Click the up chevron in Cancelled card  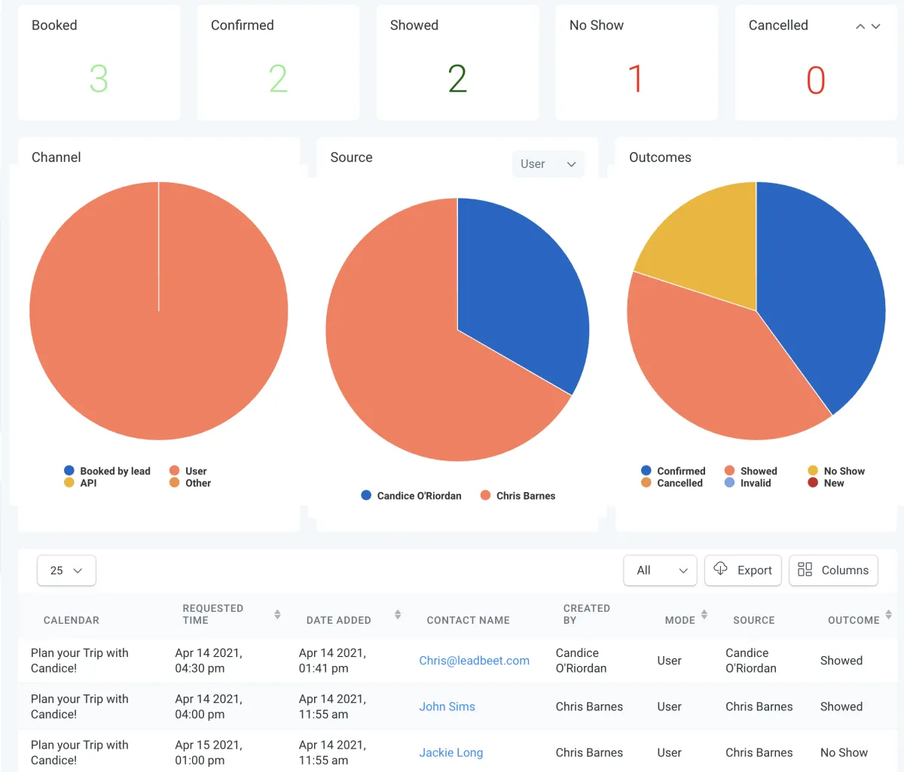click(x=860, y=26)
